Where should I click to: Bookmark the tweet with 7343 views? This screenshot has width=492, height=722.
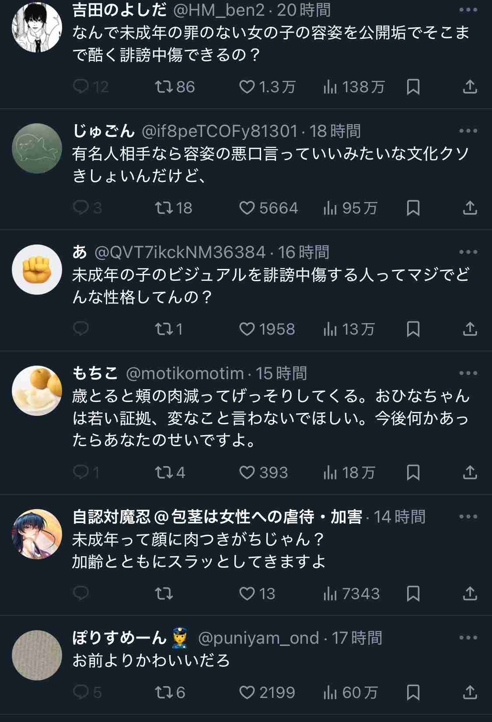(x=413, y=593)
